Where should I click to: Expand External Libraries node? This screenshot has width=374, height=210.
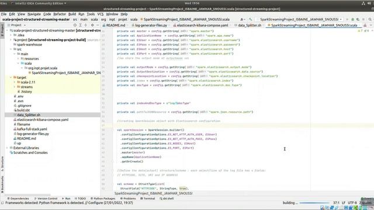pyautogui.click(x=7, y=148)
